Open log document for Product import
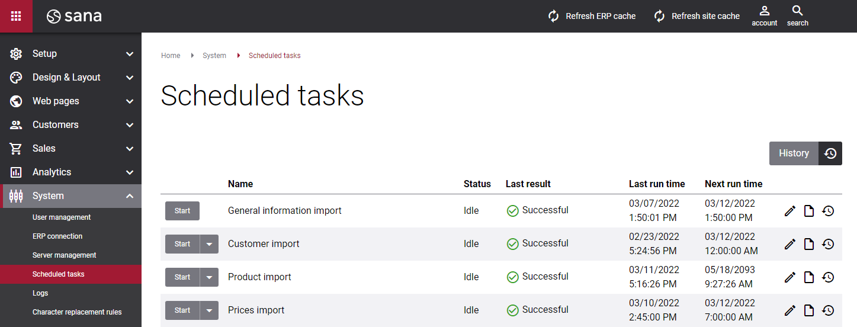Screen dimensions: 857x327 tap(809, 277)
